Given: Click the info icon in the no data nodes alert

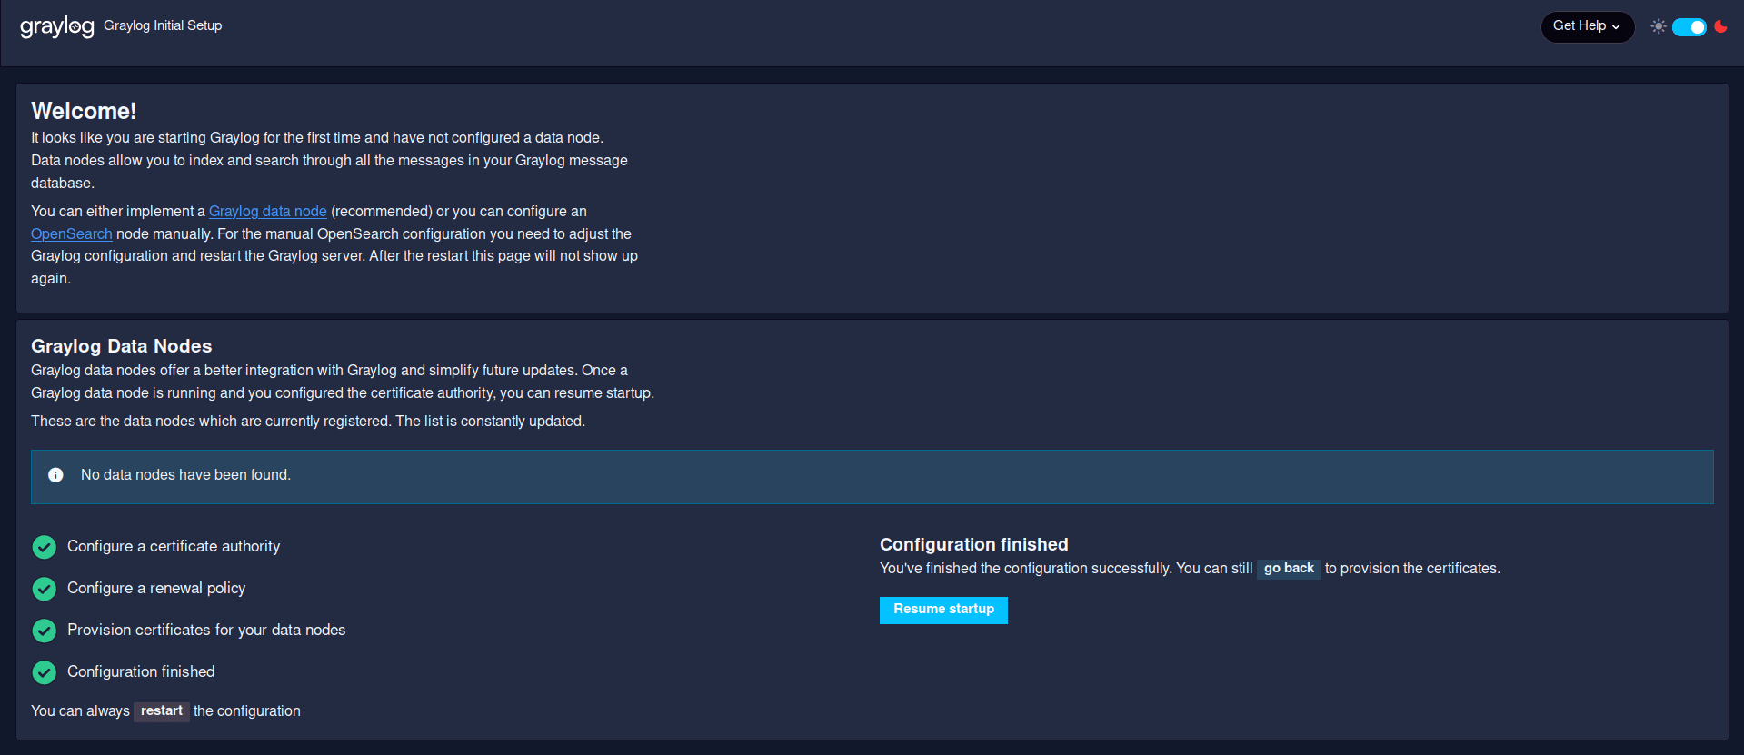Looking at the screenshot, I should point(55,475).
